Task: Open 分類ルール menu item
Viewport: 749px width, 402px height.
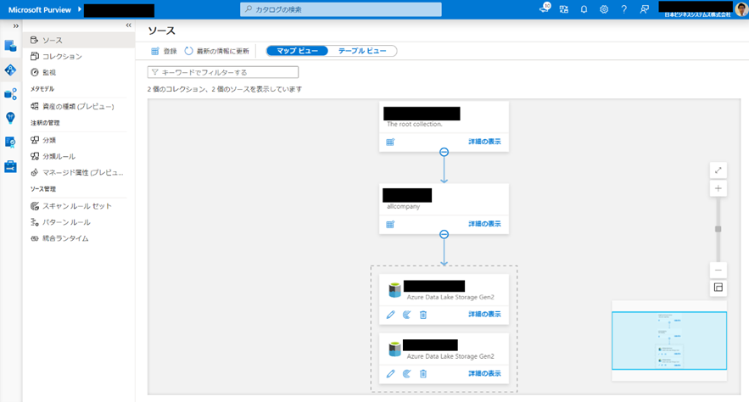Action: pyautogui.click(x=78, y=157)
